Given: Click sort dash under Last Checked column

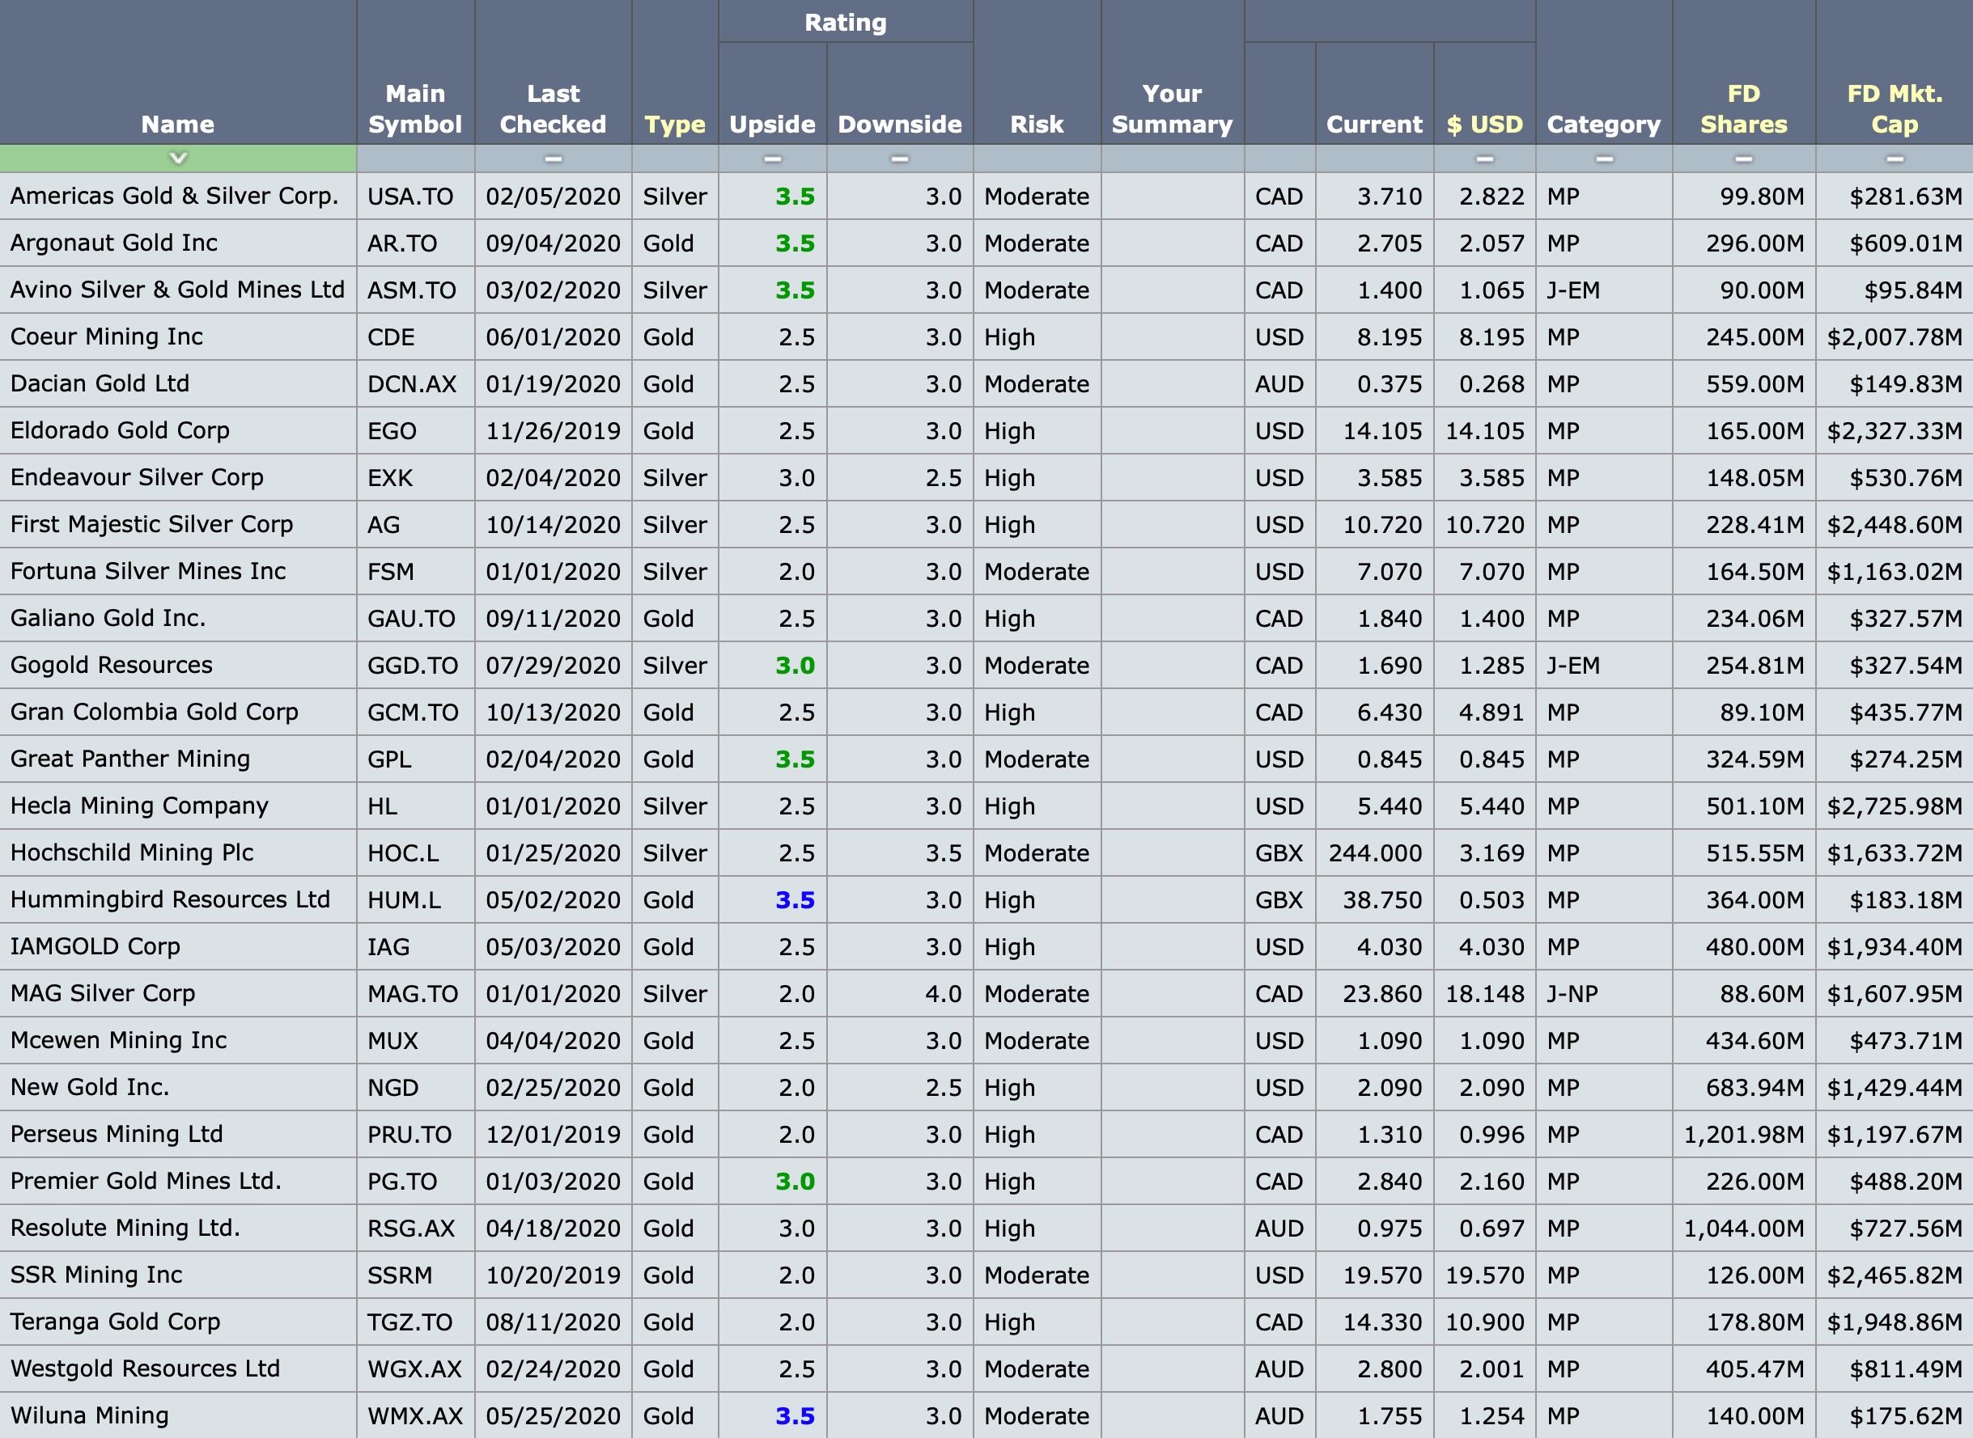Looking at the screenshot, I should (x=552, y=159).
